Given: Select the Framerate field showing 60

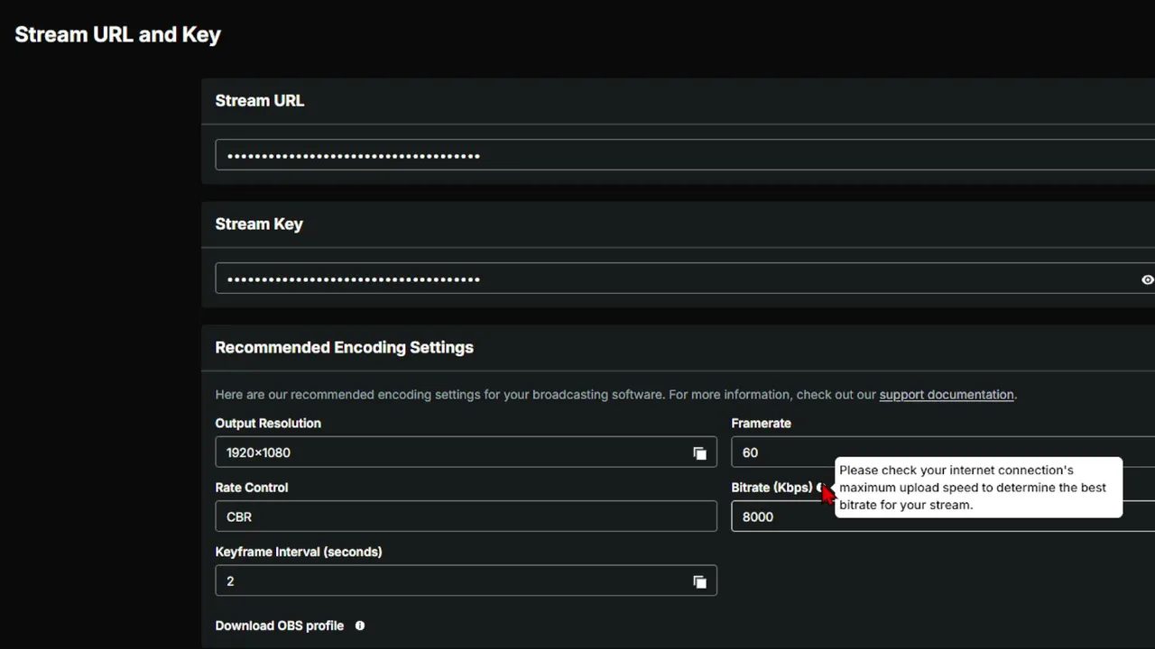Looking at the screenshot, I should (x=943, y=452).
